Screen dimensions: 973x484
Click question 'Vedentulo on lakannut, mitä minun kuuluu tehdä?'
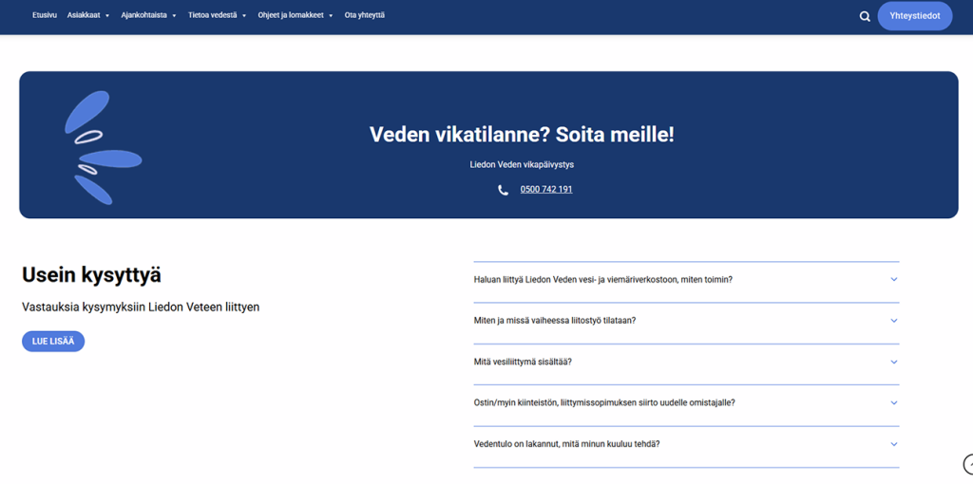[x=566, y=444]
